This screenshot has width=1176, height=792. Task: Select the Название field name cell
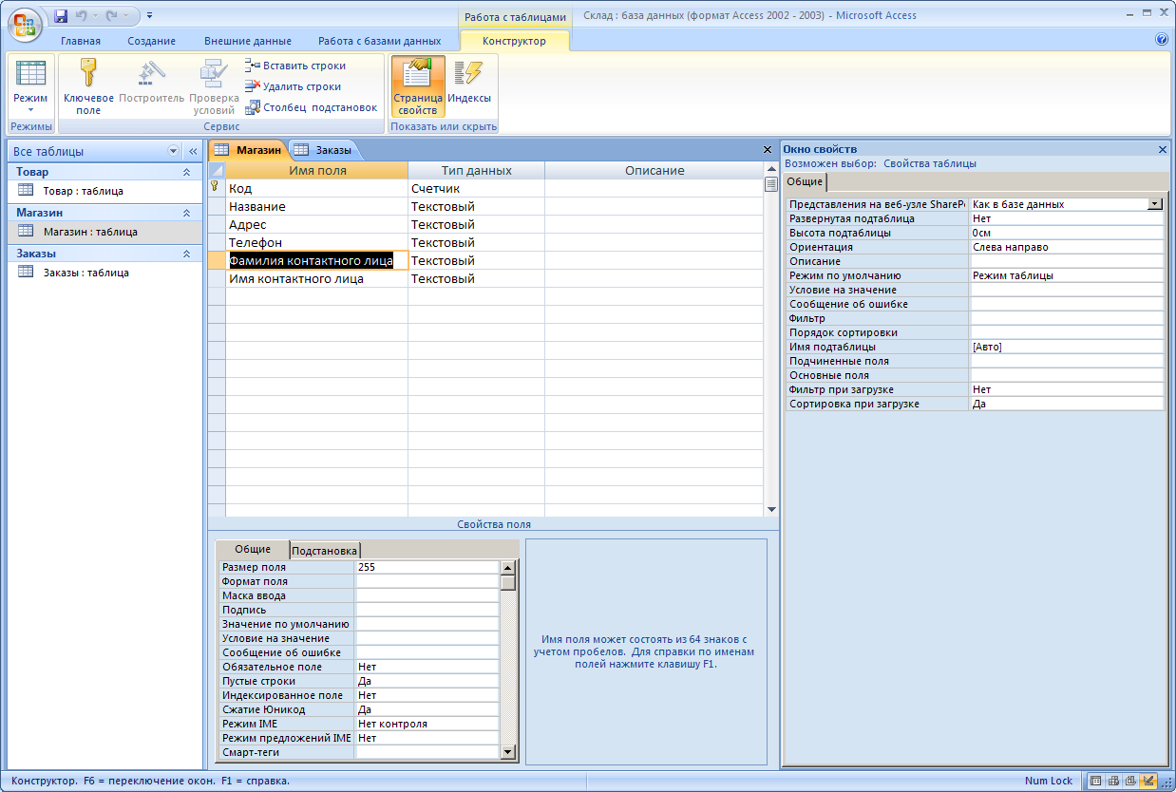coord(317,206)
